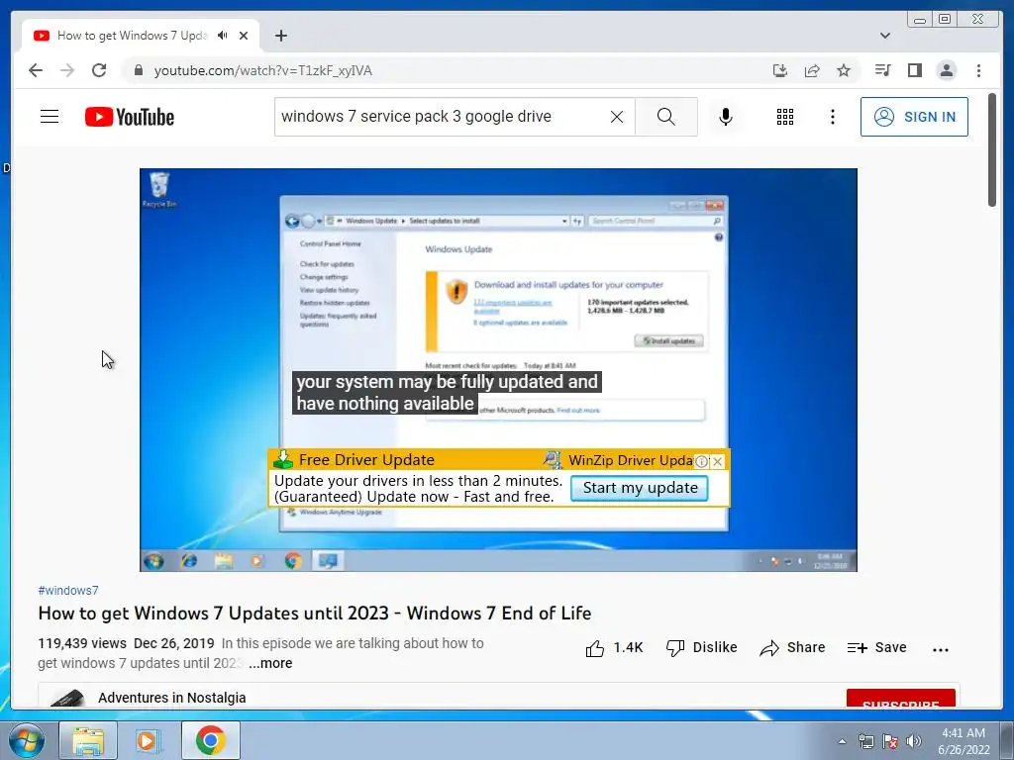
Task: Close the YouTube tab
Action: pos(244,36)
